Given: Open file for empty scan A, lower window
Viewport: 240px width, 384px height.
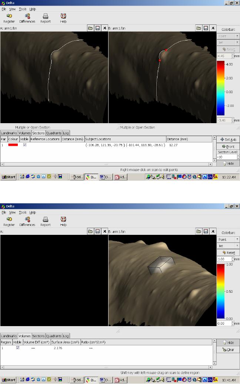Looking at the screenshot, I should coord(90,232).
